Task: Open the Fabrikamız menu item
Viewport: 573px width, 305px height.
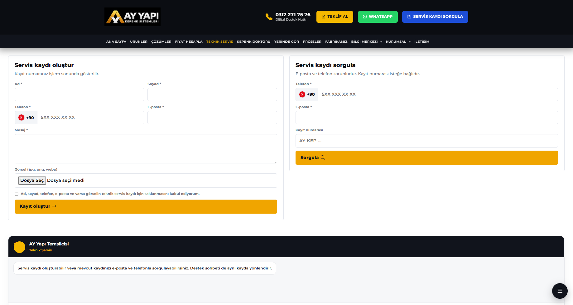Action: coord(336,41)
